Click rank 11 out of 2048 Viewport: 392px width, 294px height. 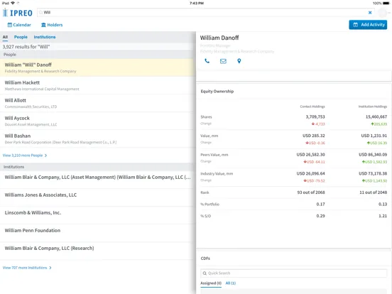[x=374, y=192]
